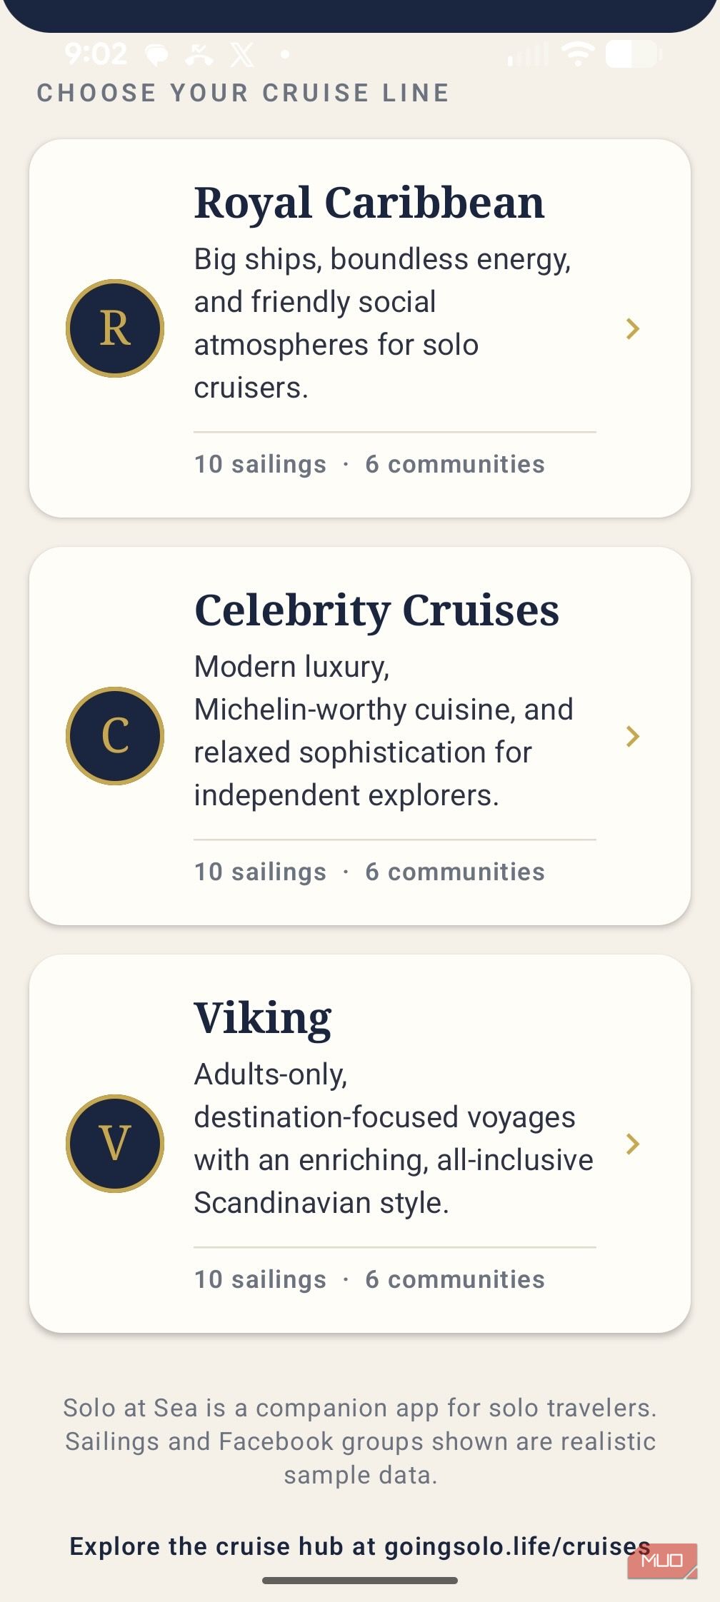The width and height of the screenshot is (720, 1602).
Task: Select the Royal Caribbean heading
Action: (x=369, y=203)
